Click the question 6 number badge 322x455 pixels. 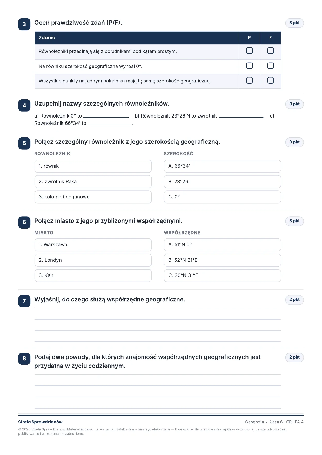tap(24, 222)
